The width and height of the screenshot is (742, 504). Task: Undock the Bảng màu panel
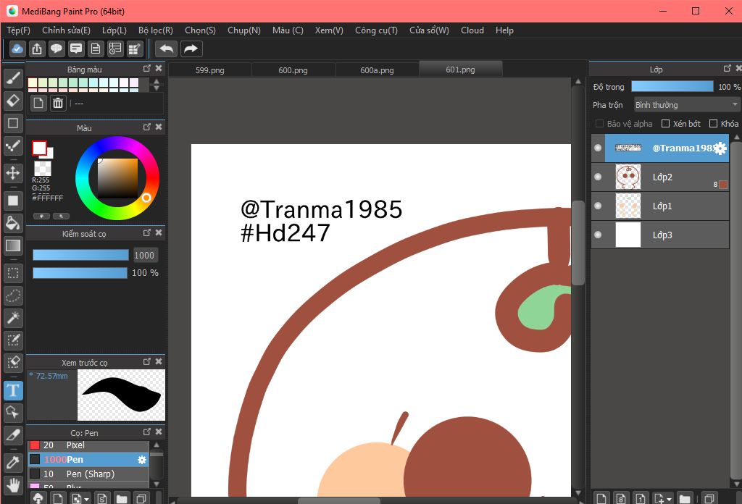(x=146, y=69)
